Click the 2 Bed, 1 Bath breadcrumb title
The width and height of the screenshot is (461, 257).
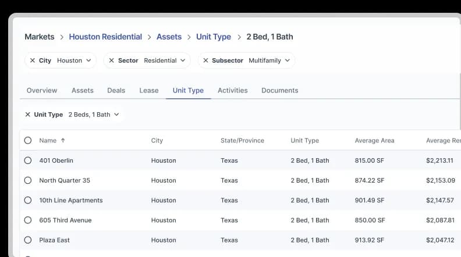tap(269, 37)
